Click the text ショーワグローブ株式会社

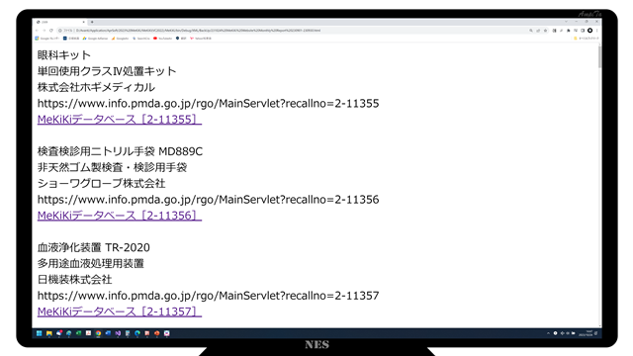(x=101, y=183)
